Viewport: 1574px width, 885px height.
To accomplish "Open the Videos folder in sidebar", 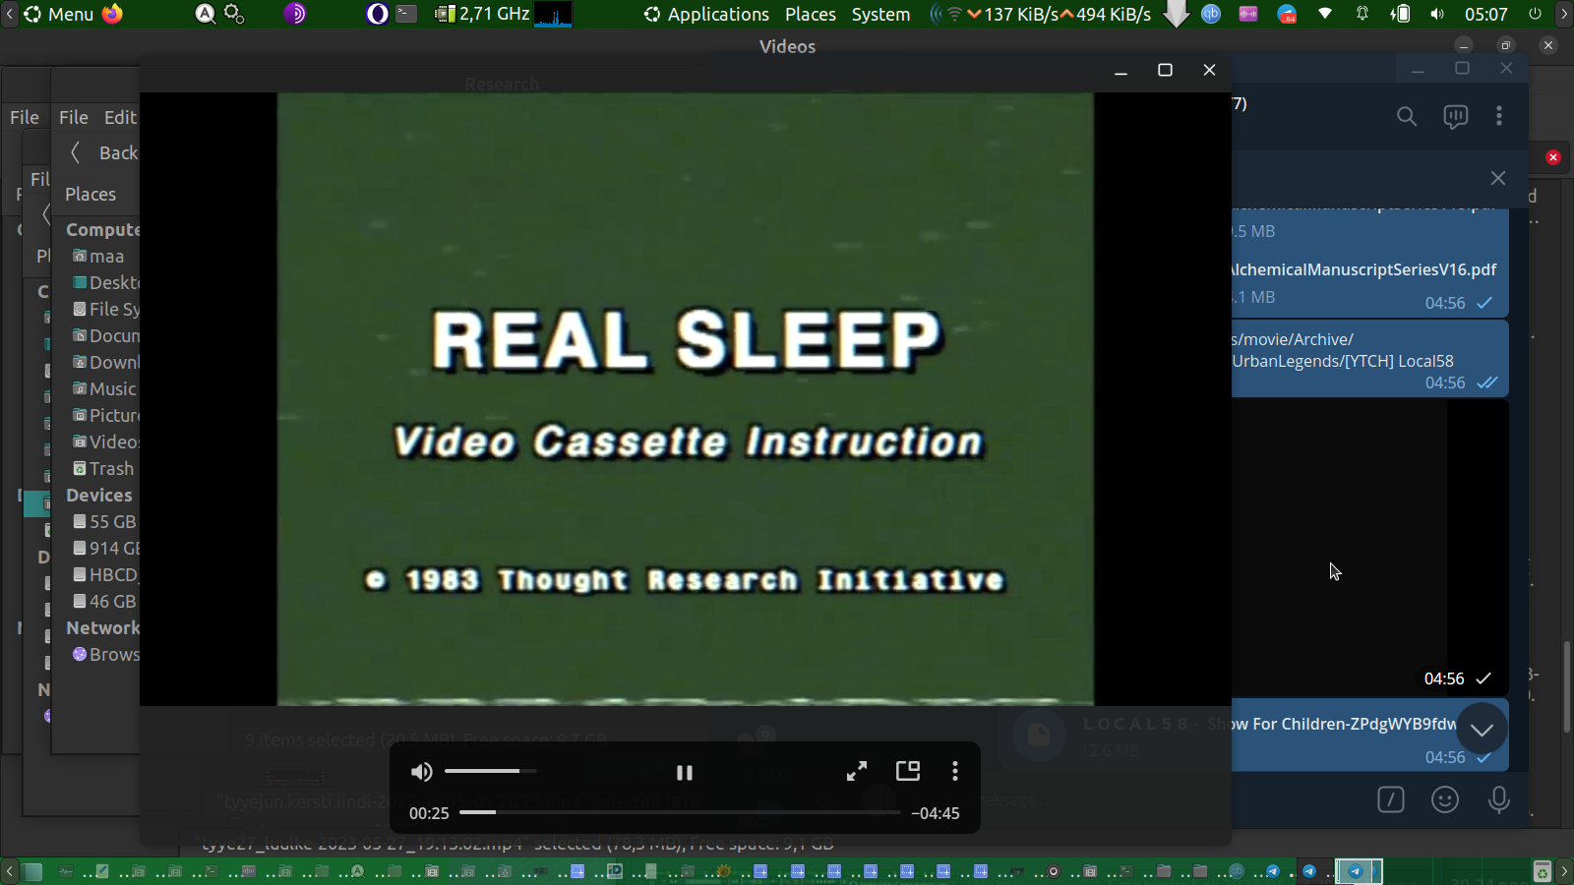I will click(x=106, y=442).
